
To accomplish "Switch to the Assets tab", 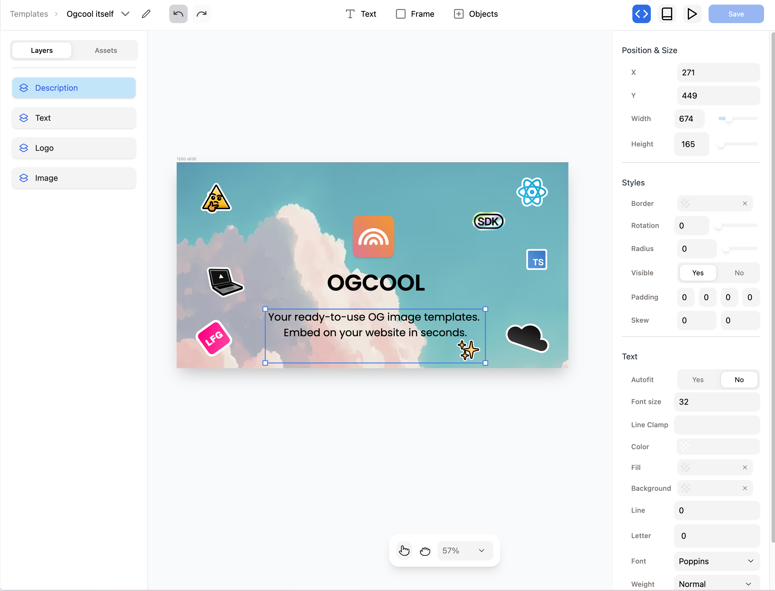I will pyautogui.click(x=106, y=50).
